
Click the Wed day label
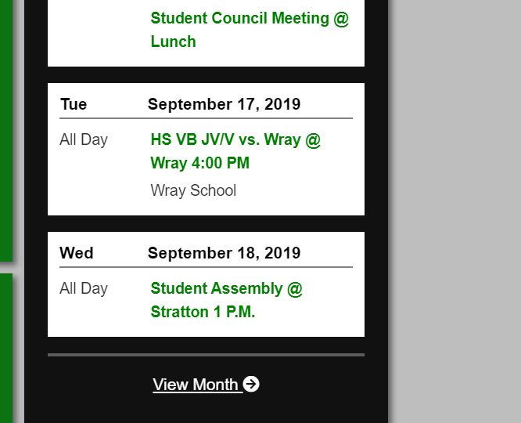coord(77,253)
